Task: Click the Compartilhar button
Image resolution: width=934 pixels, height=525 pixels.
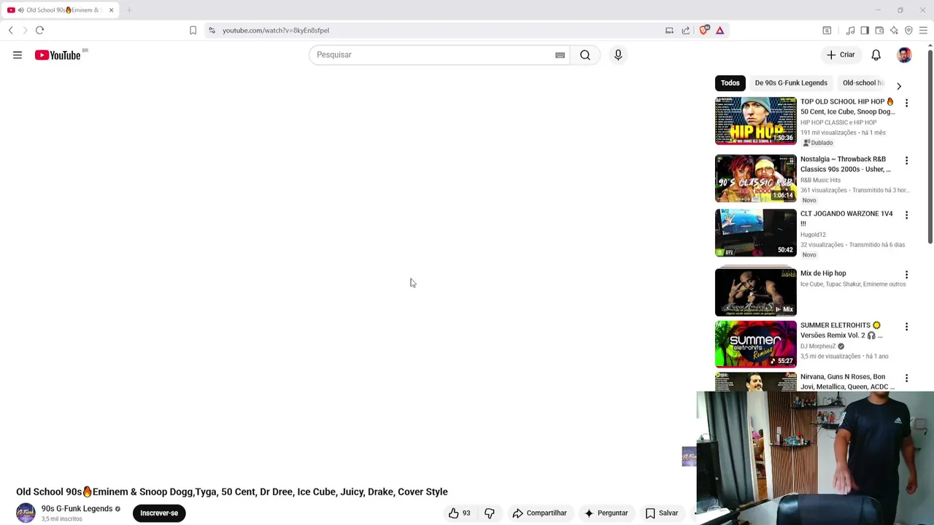Action: tap(539, 513)
